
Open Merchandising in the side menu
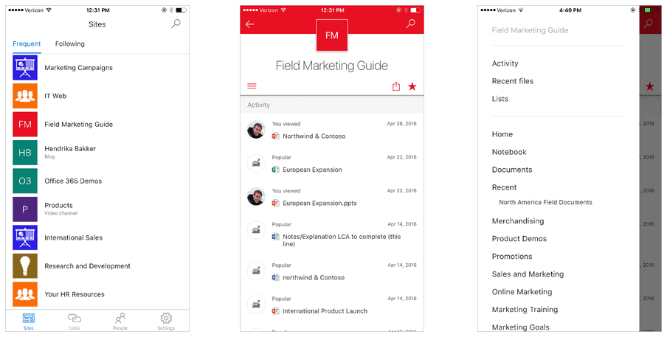(x=518, y=221)
